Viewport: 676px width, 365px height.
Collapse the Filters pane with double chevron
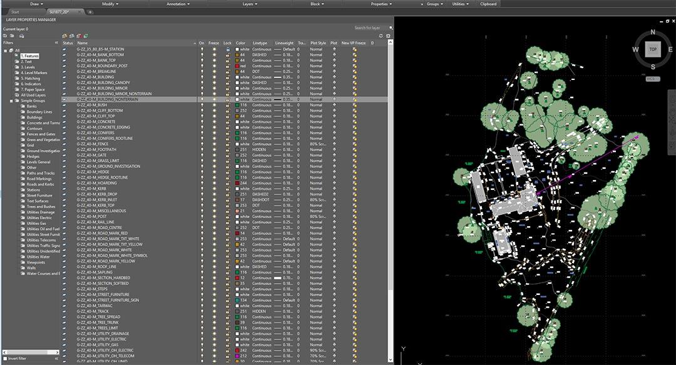coord(56,43)
